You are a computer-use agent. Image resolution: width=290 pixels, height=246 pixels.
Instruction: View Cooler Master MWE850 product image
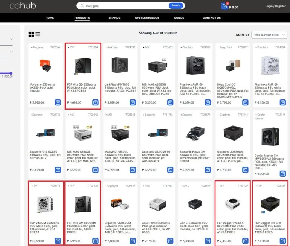coord(270,136)
